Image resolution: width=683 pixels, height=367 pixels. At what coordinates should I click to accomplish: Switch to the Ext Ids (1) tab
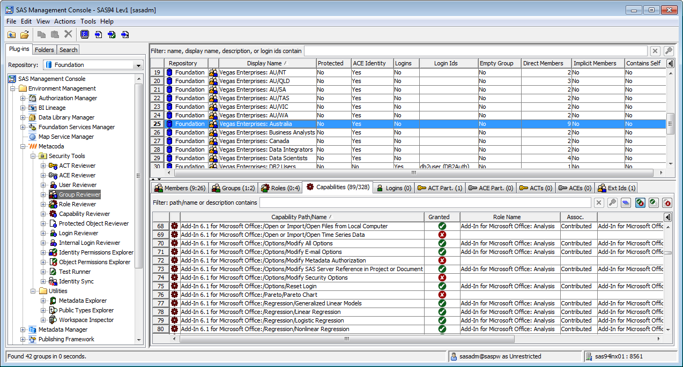(617, 188)
